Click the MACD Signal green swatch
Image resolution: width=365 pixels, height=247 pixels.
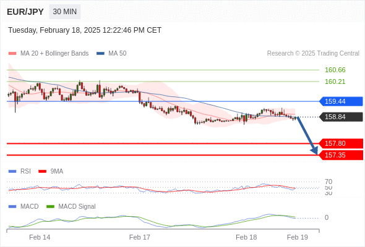(50, 206)
